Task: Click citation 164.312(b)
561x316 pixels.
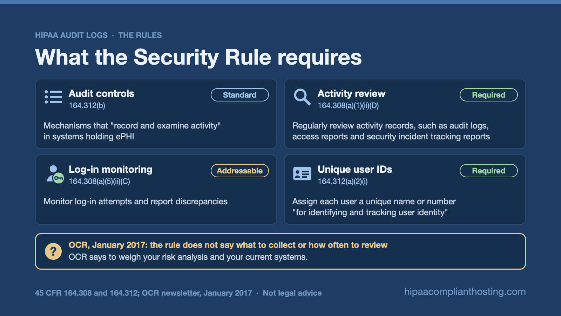Action: 87,106
